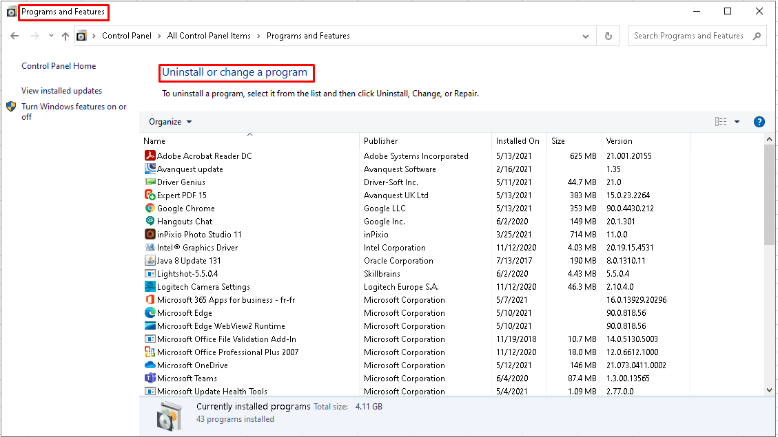Select the Java 8 Update 131 entry
The image size is (778, 437).
tap(189, 261)
